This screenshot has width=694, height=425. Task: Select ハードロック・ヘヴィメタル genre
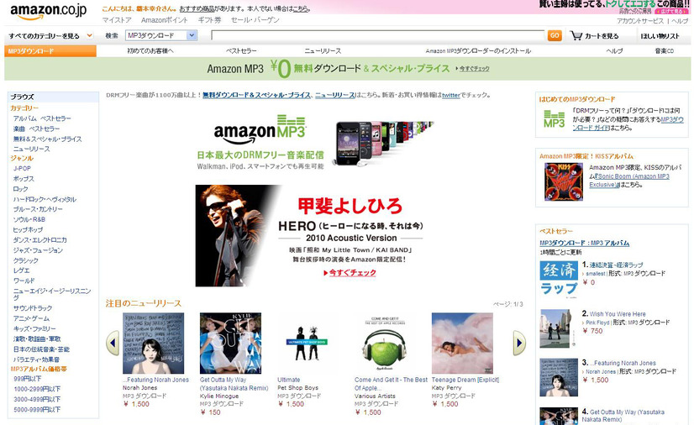[45, 199]
